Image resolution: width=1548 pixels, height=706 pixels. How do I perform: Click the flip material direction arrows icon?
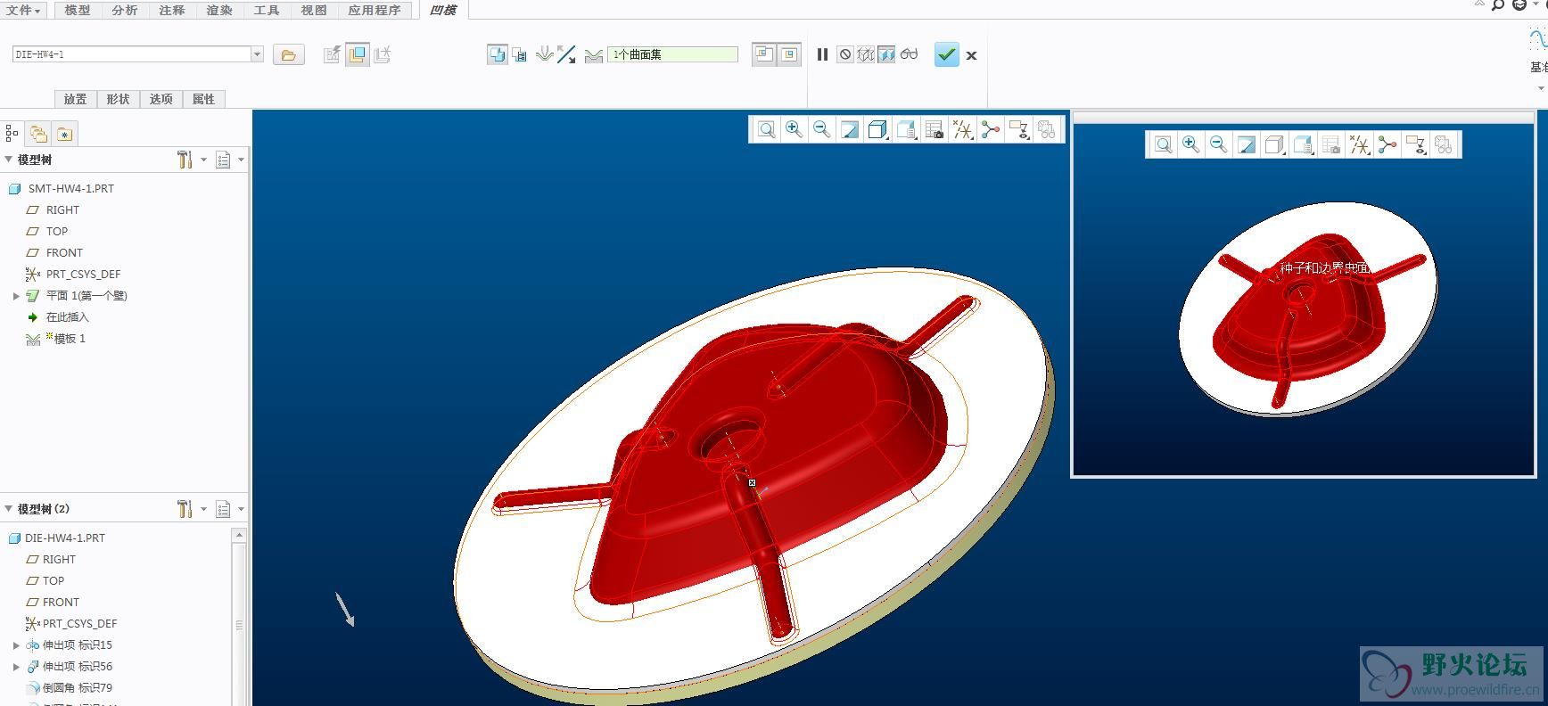(x=545, y=54)
